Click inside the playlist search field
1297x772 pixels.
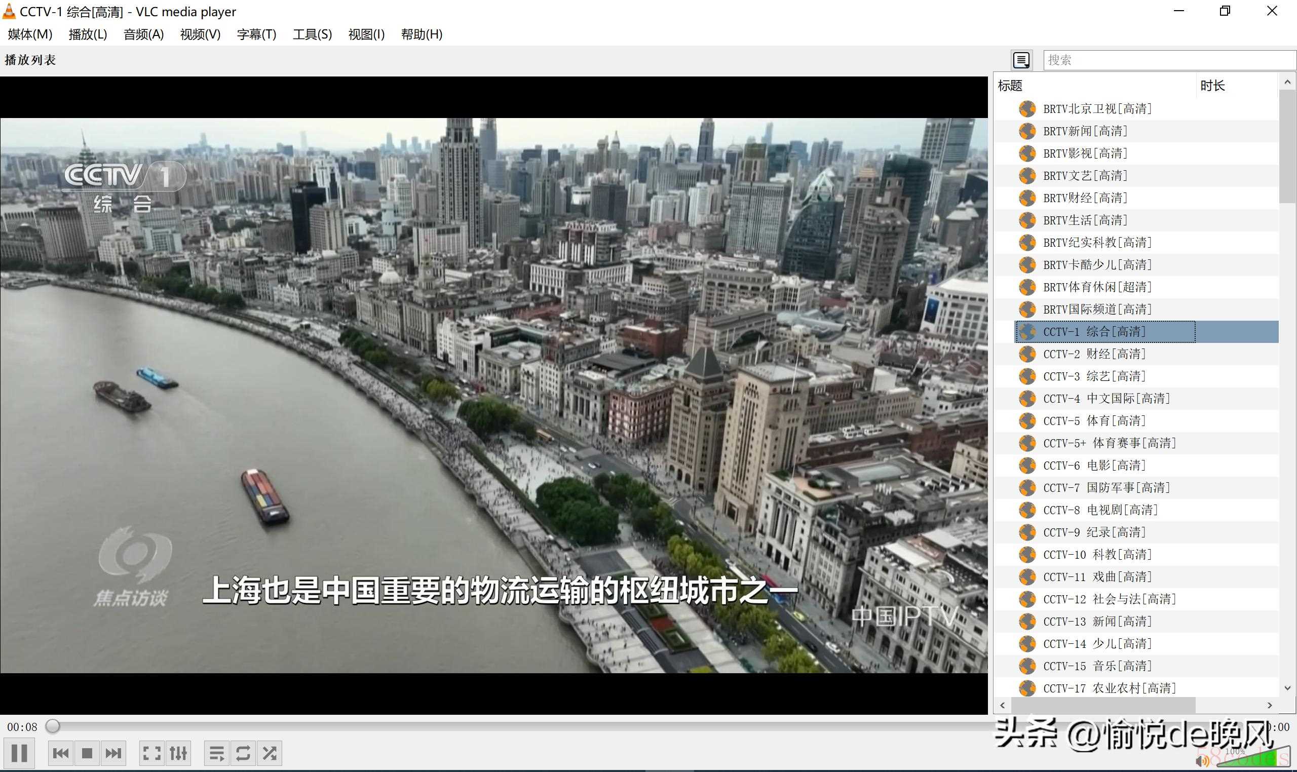coord(1169,60)
